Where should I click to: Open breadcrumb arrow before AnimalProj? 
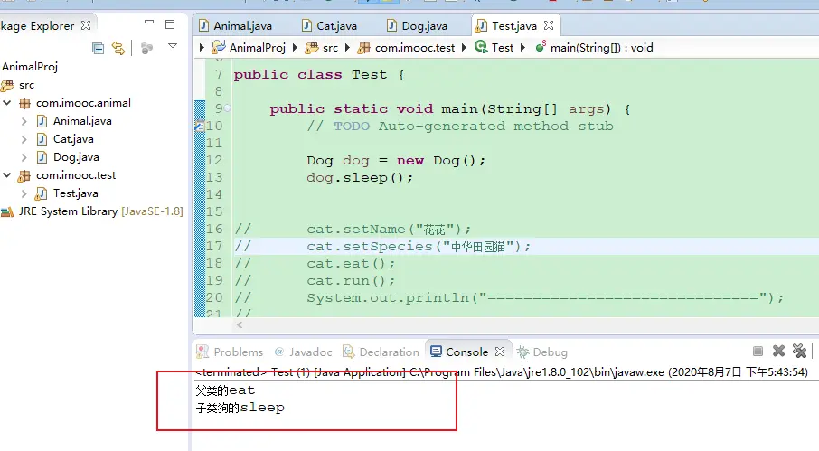[x=202, y=48]
